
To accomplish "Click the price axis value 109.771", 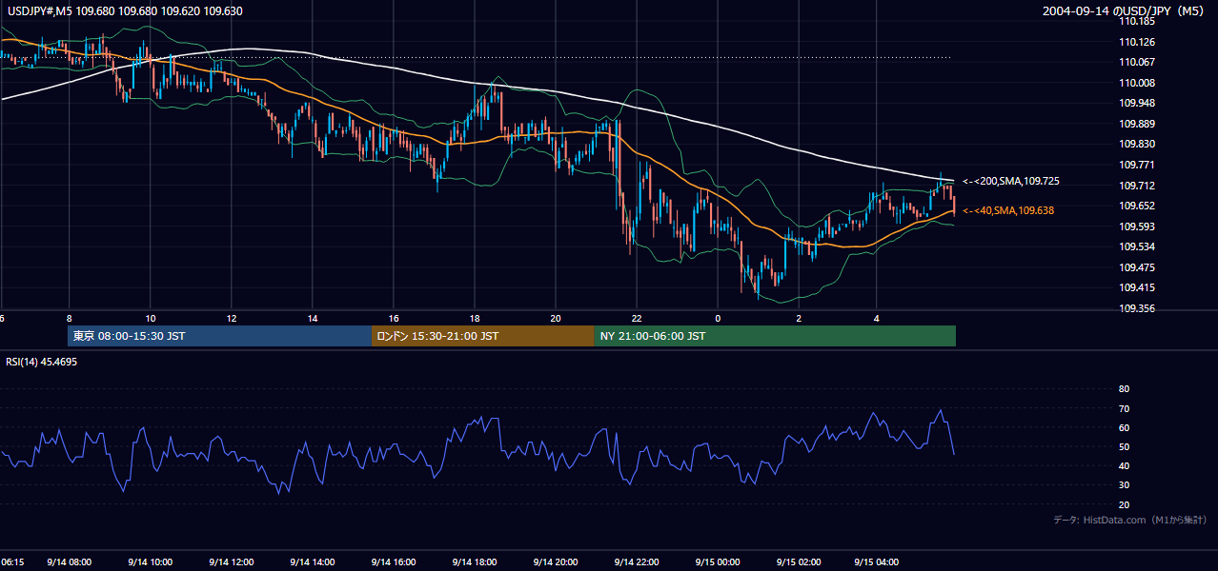I will 1137,165.
